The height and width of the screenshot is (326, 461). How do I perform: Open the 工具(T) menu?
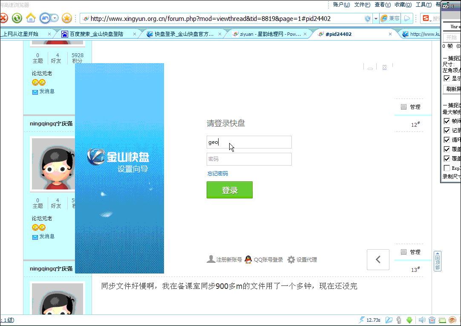click(424, 5)
